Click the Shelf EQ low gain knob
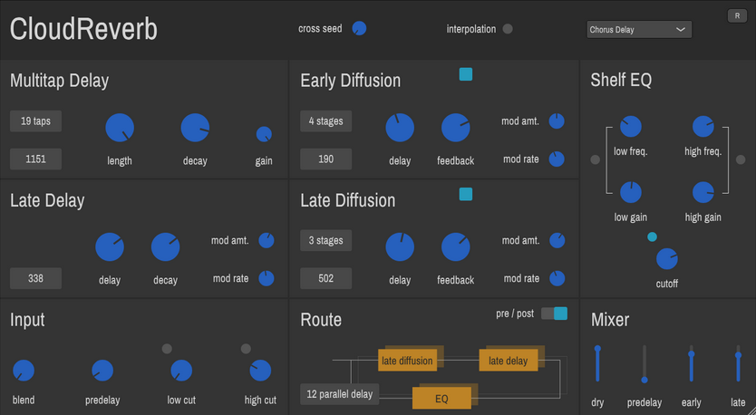This screenshot has width=756, height=415. (631, 192)
